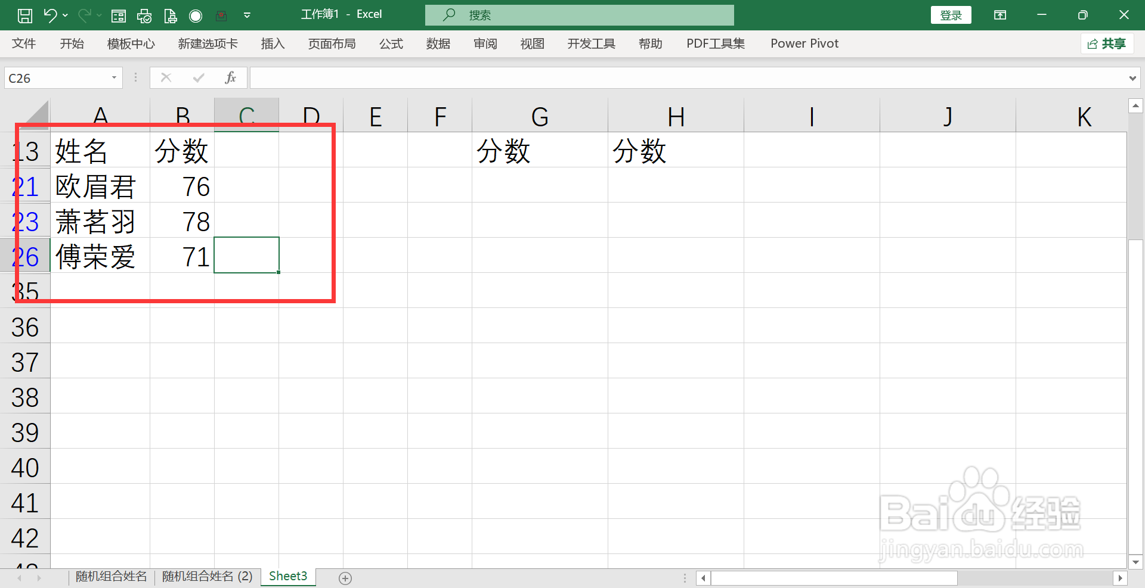Image resolution: width=1145 pixels, height=588 pixels.
Task: Click the vertical scrollbar down arrow
Action: tap(1135, 562)
